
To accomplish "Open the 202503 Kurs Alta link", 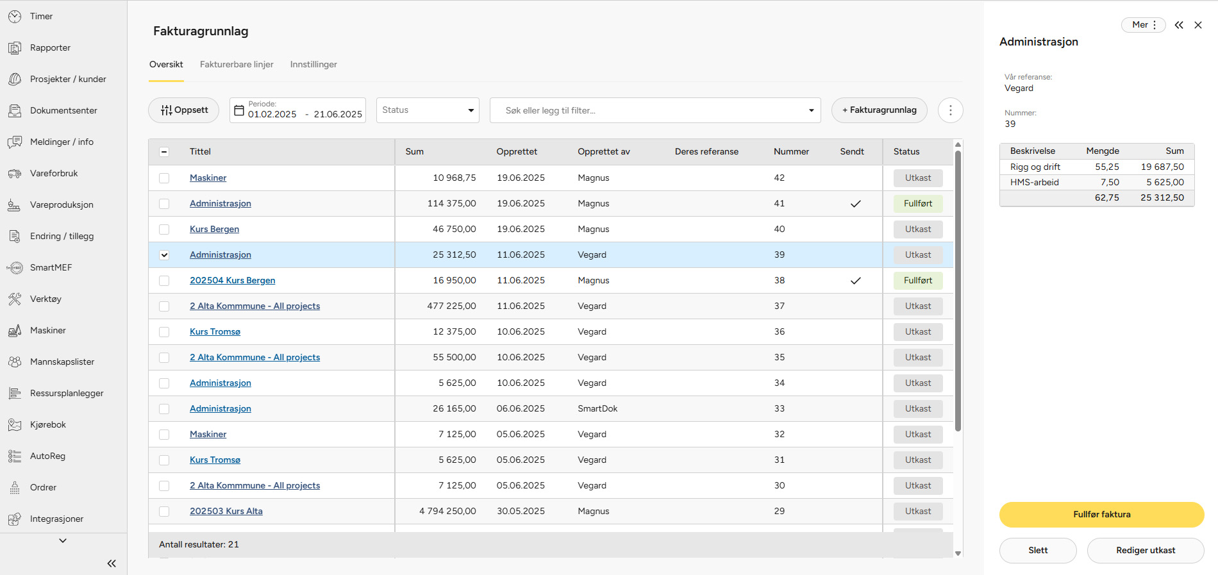I will (x=226, y=511).
